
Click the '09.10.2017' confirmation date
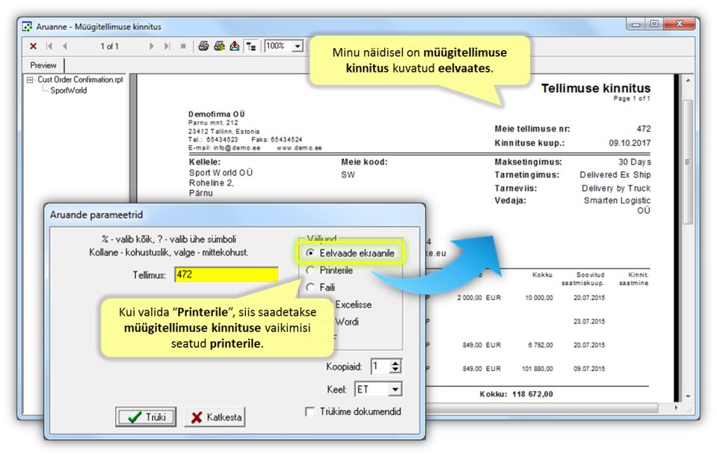click(630, 143)
